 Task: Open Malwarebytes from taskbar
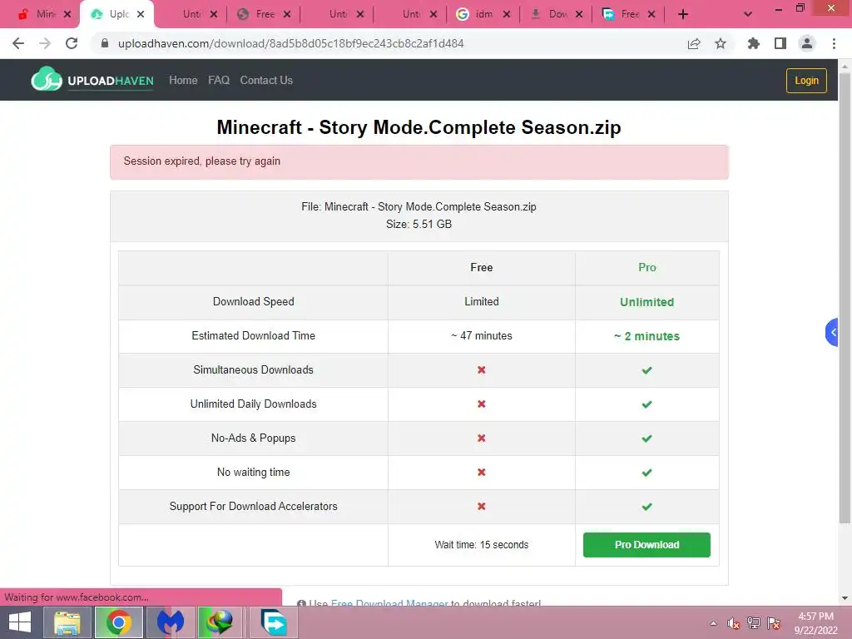click(x=171, y=622)
